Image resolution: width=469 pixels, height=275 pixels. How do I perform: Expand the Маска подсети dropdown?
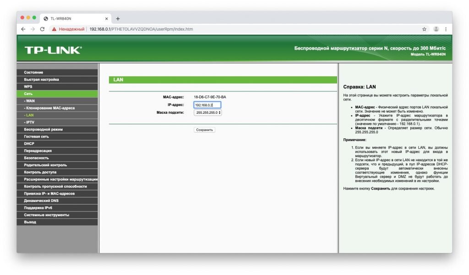point(207,112)
